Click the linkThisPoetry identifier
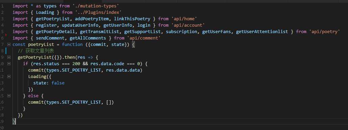Image resolution: width=348 pixels, height=130 pixels. 132,19
